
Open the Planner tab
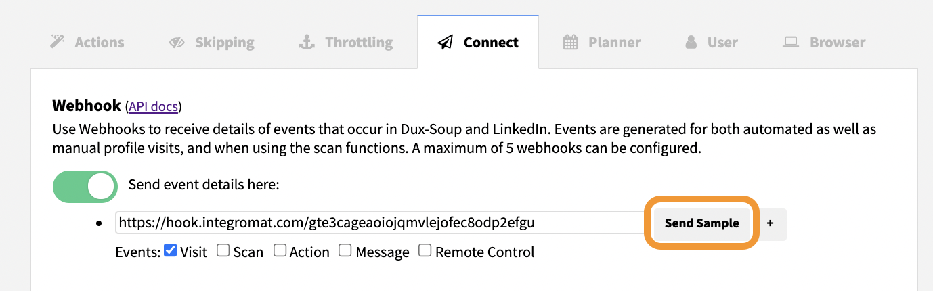[602, 43]
